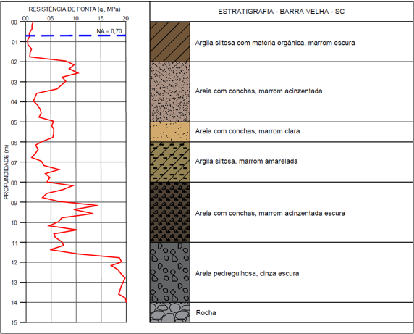The width and height of the screenshot is (414, 334).
Task: Click the dark grayish-brown shell sand swatch
Action: [170, 212]
